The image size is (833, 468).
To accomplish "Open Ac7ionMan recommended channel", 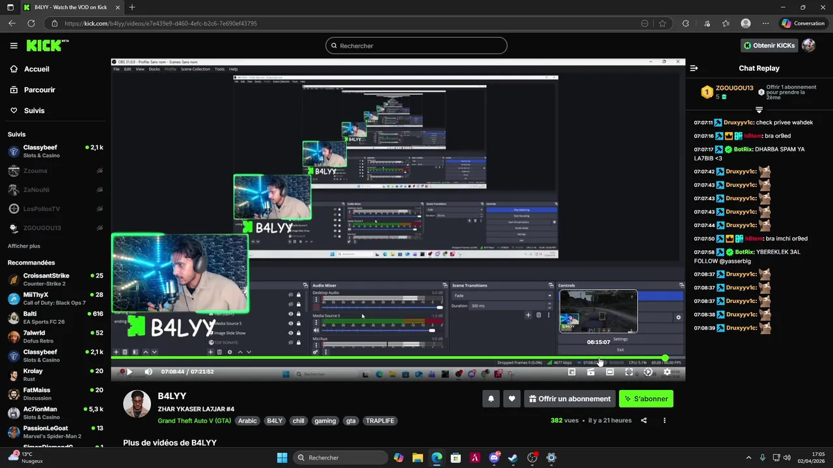I will [55, 413].
